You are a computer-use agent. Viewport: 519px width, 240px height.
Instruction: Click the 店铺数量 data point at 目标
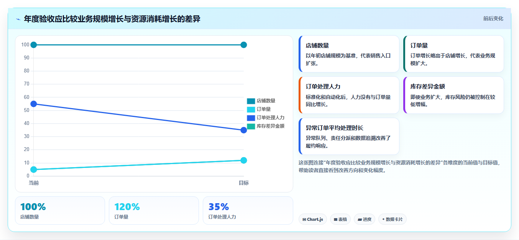coord(244,45)
